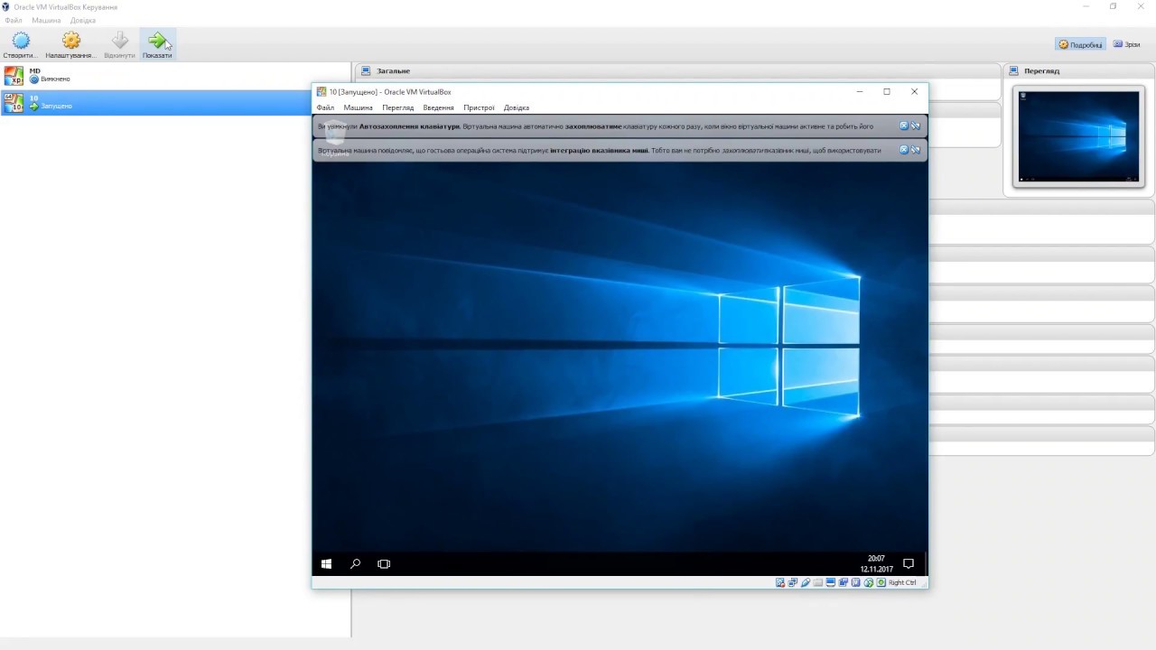This screenshot has height=650, width=1156.
Task: Open Task View in guest taskbar
Action: tap(384, 563)
